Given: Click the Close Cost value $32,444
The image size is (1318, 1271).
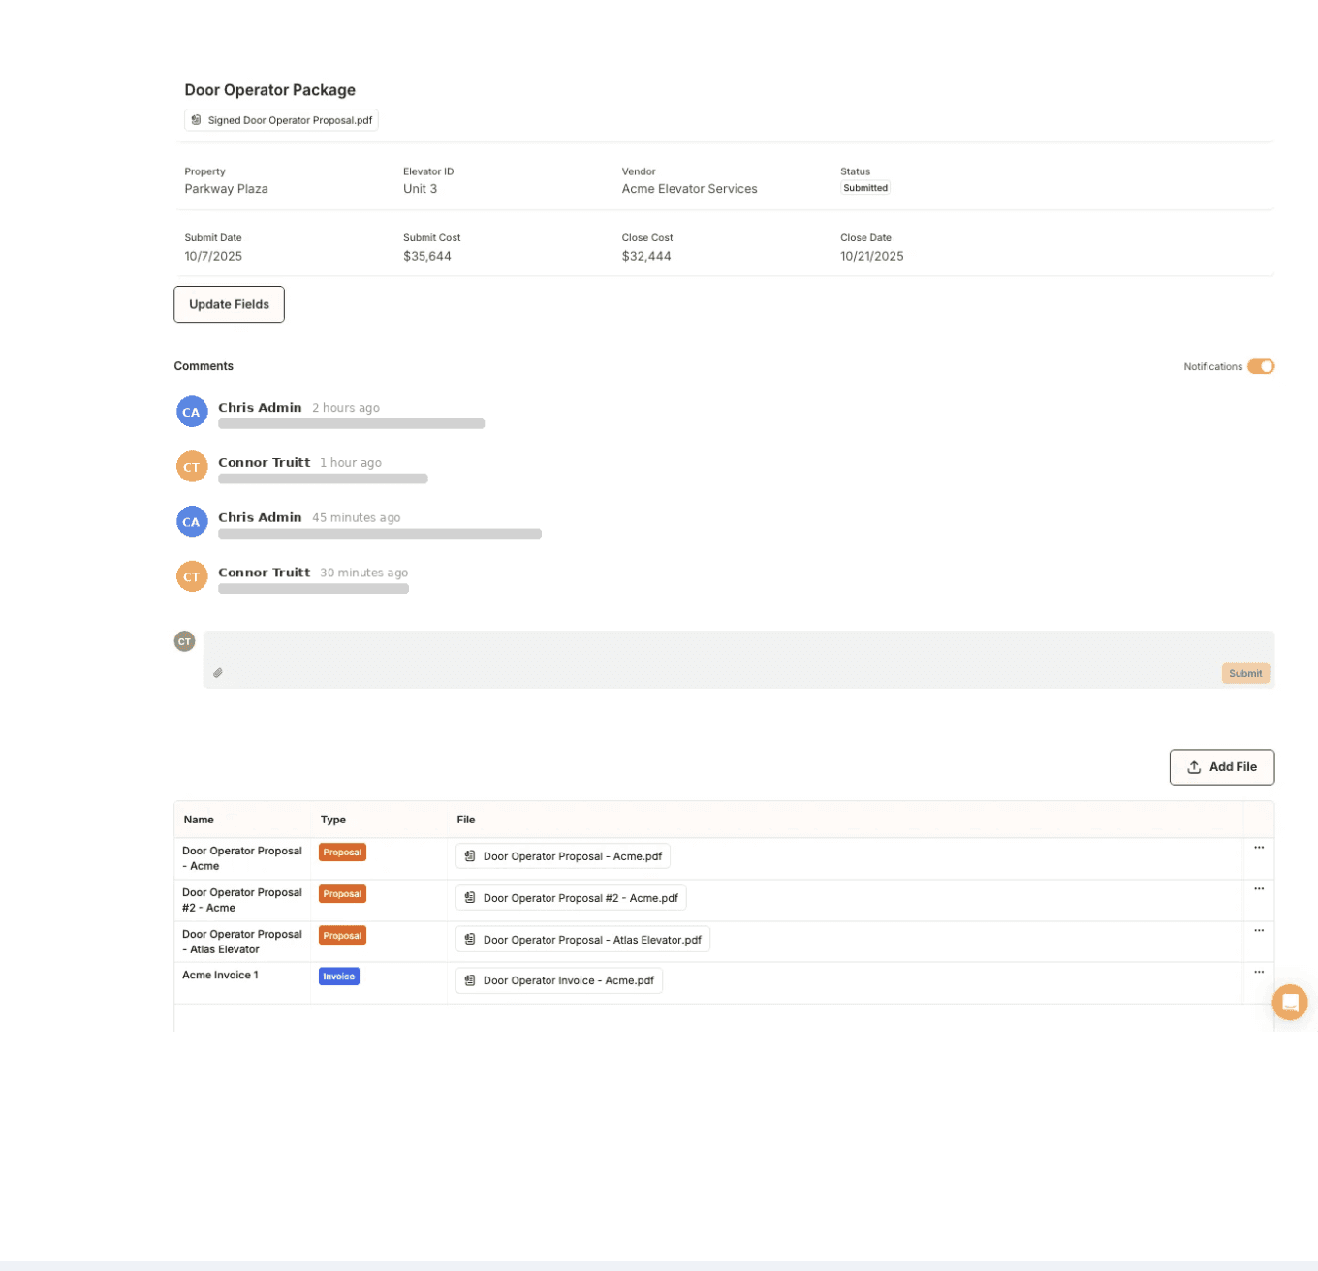Looking at the screenshot, I should pyautogui.click(x=646, y=257).
